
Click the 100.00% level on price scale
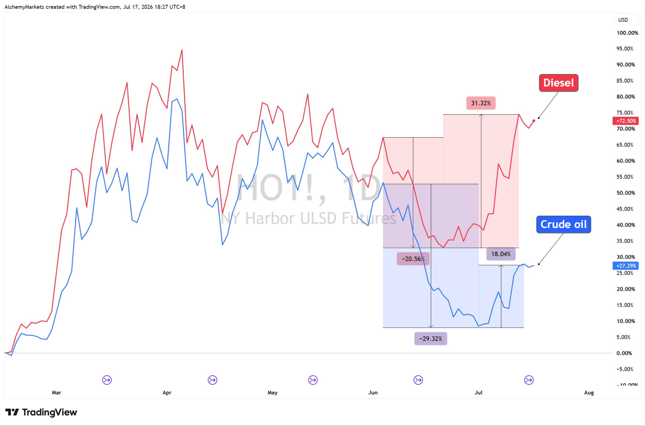[x=627, y=33]
